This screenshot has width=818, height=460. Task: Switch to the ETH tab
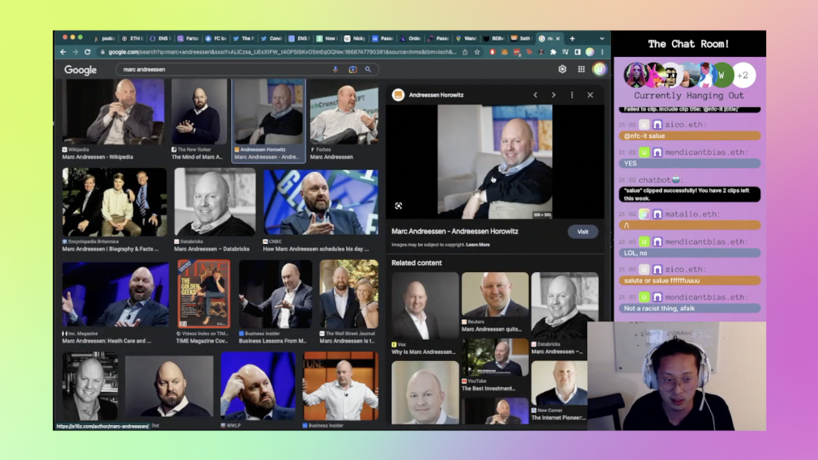pos(133,38)
